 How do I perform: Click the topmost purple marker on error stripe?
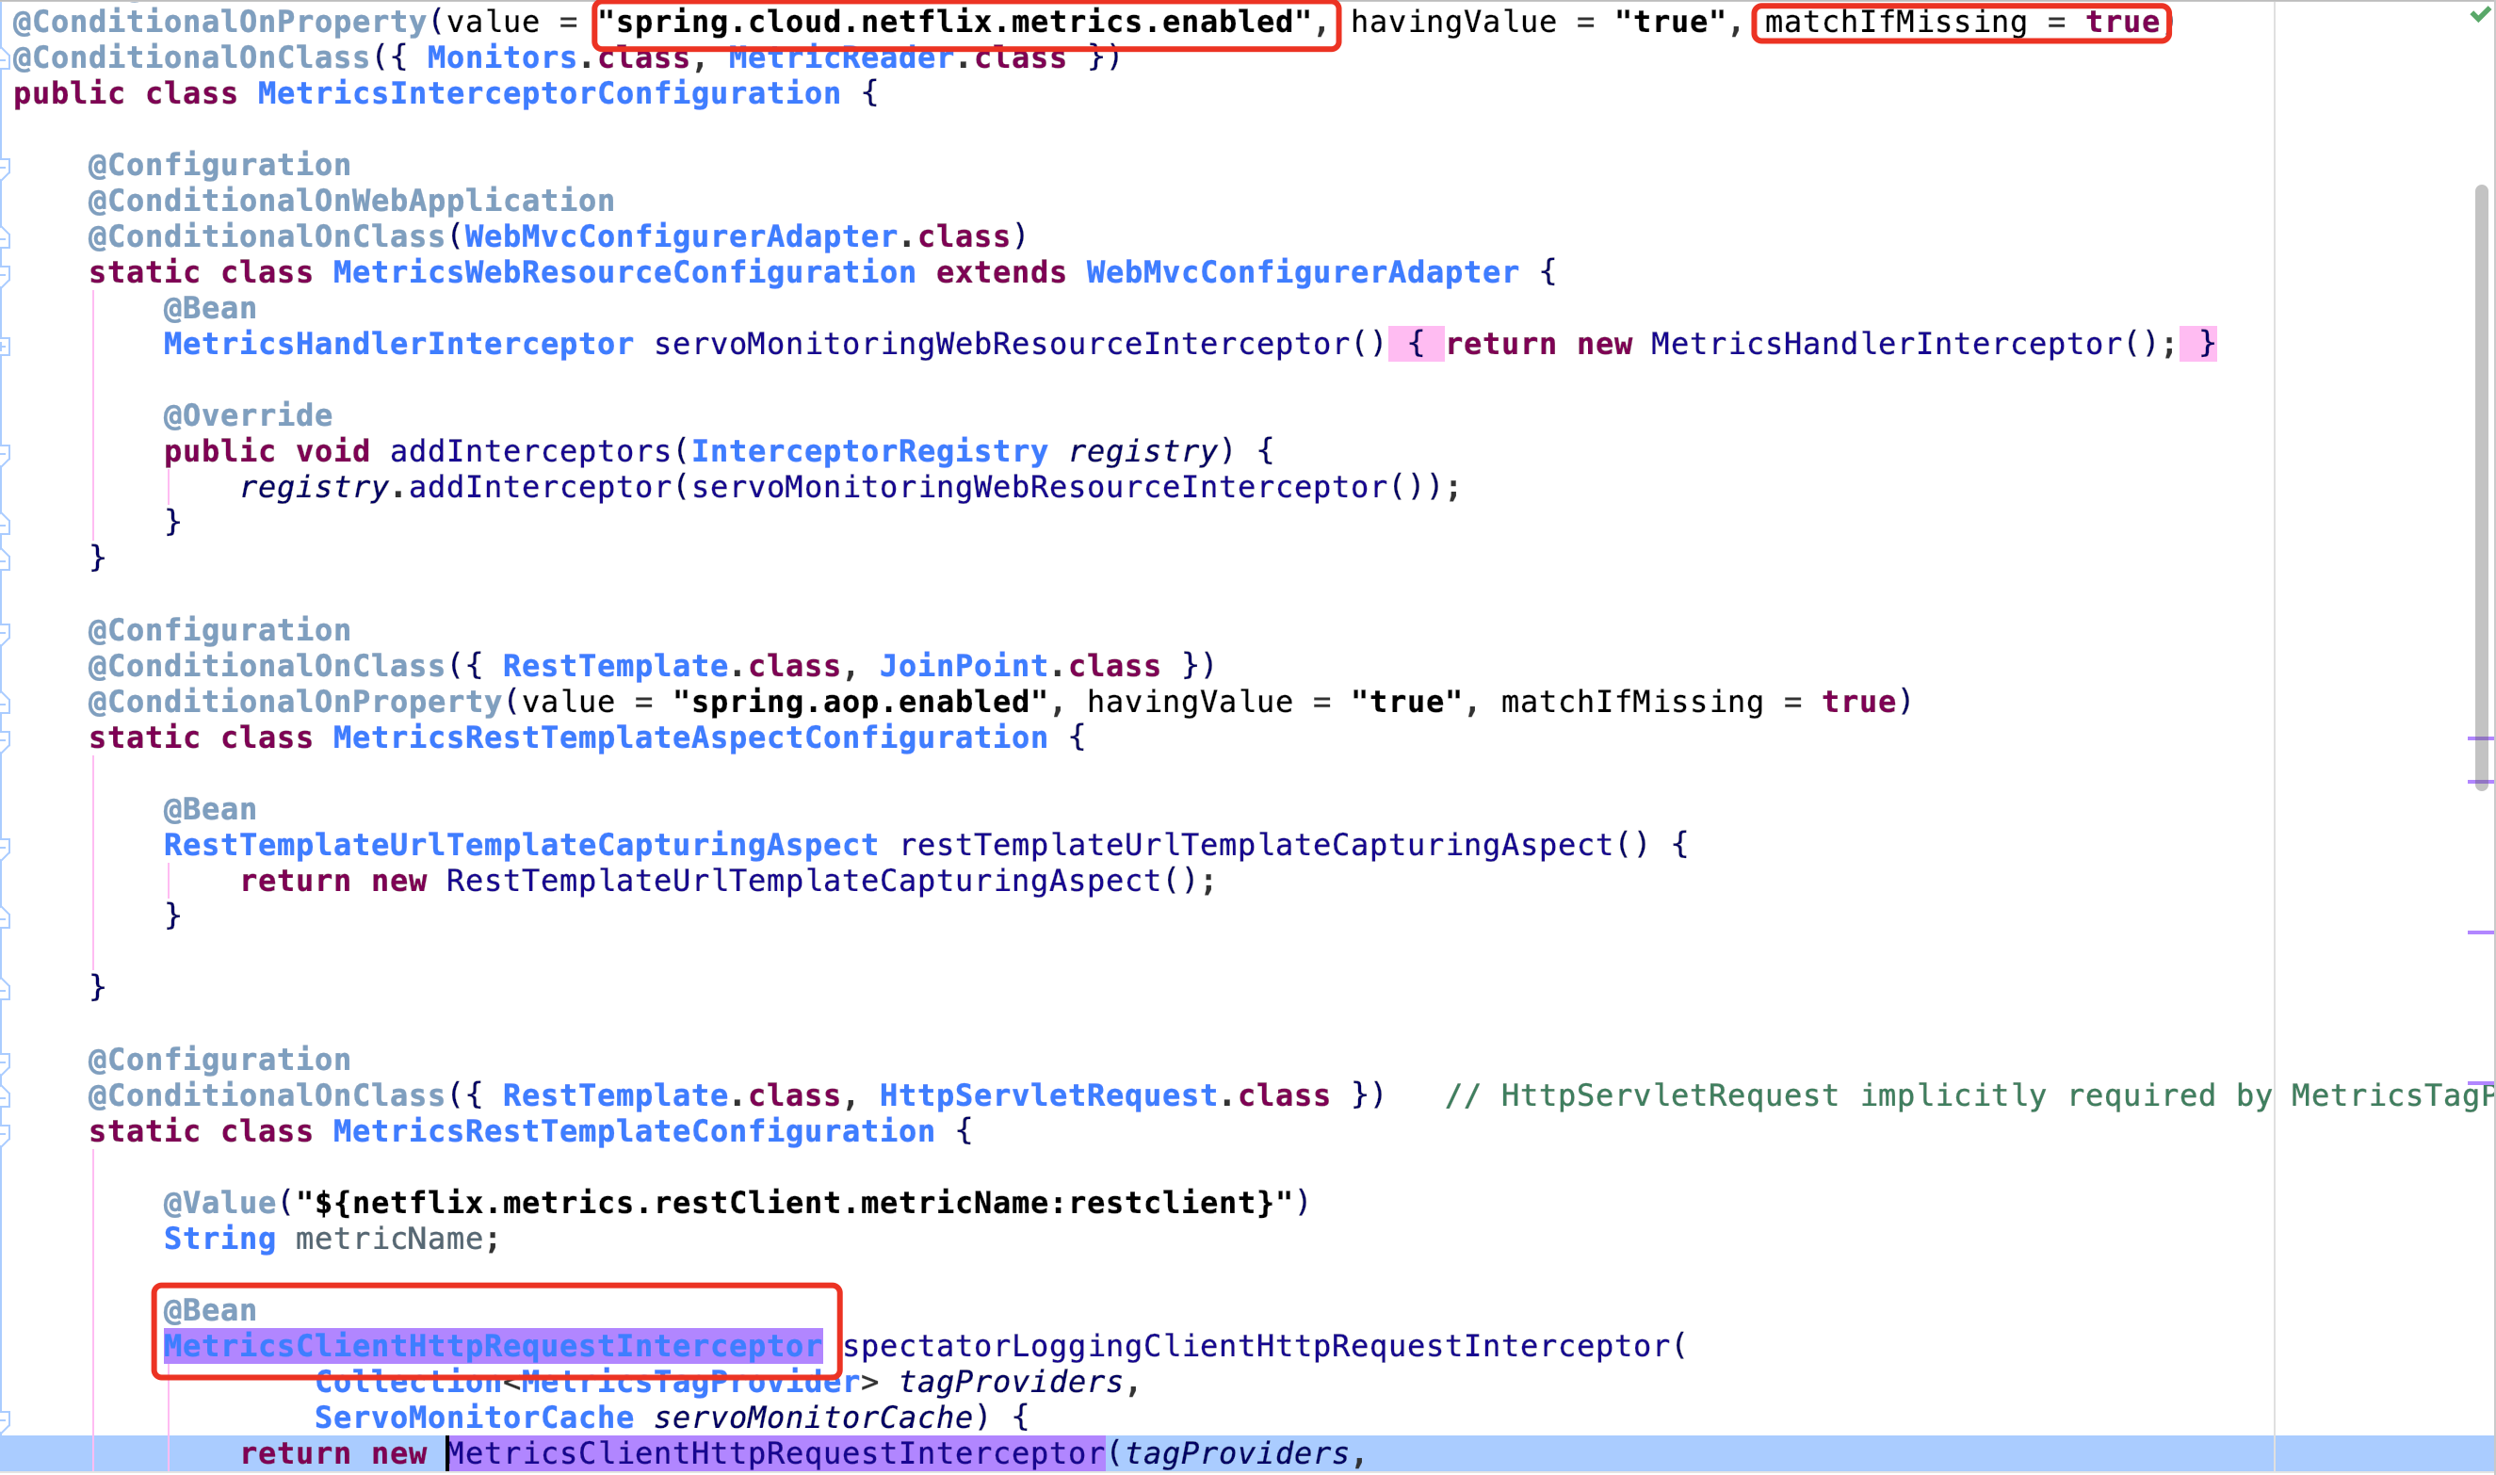(x=2479, y=738)
